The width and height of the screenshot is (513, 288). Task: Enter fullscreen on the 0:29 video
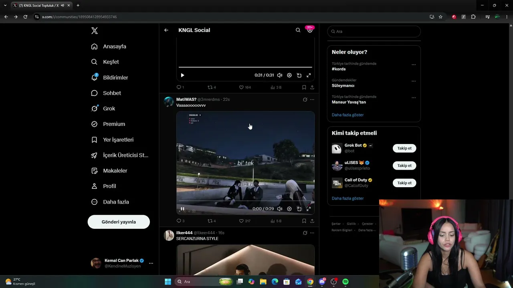pos(309,209)
